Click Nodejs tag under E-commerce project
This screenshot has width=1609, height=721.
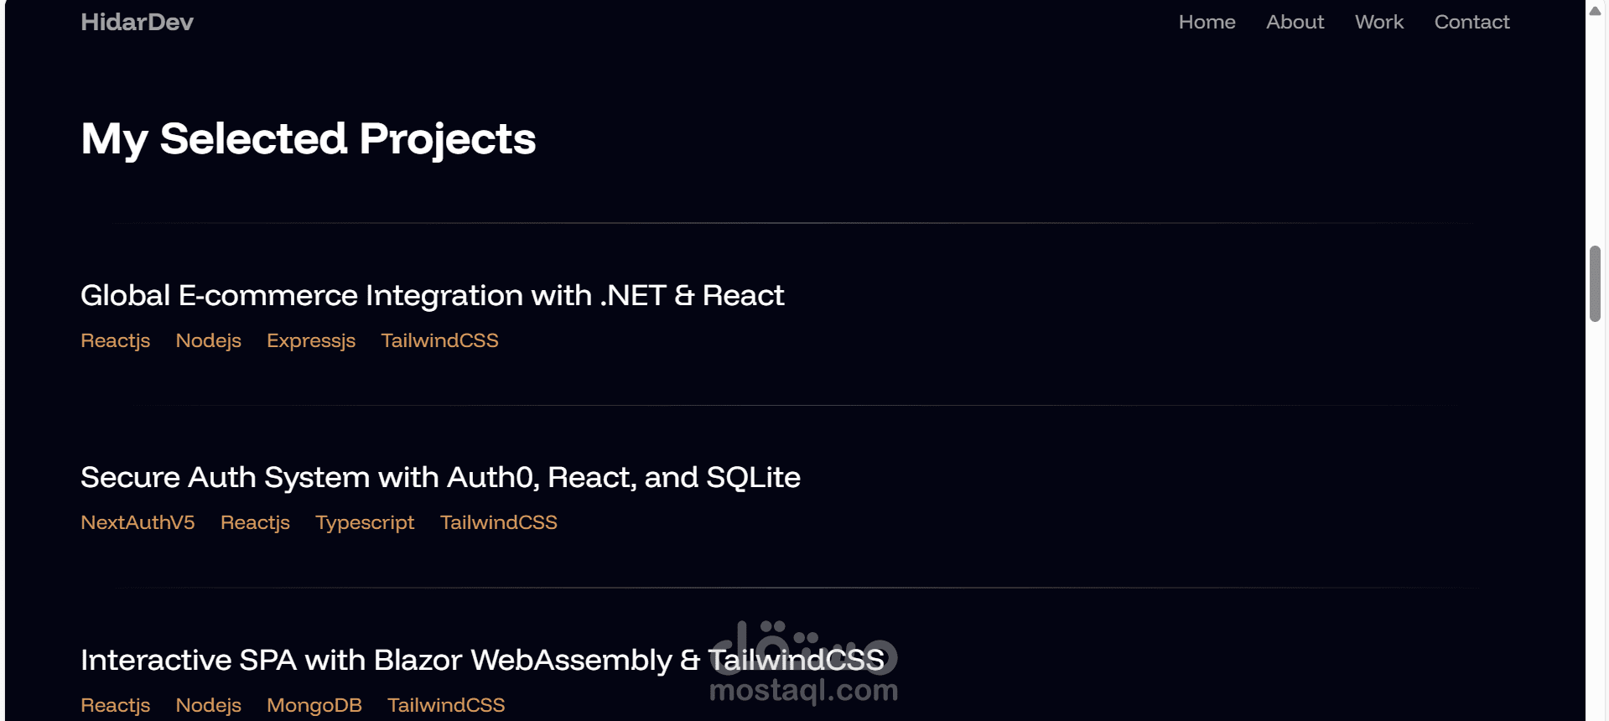click(x=208, y=340)
